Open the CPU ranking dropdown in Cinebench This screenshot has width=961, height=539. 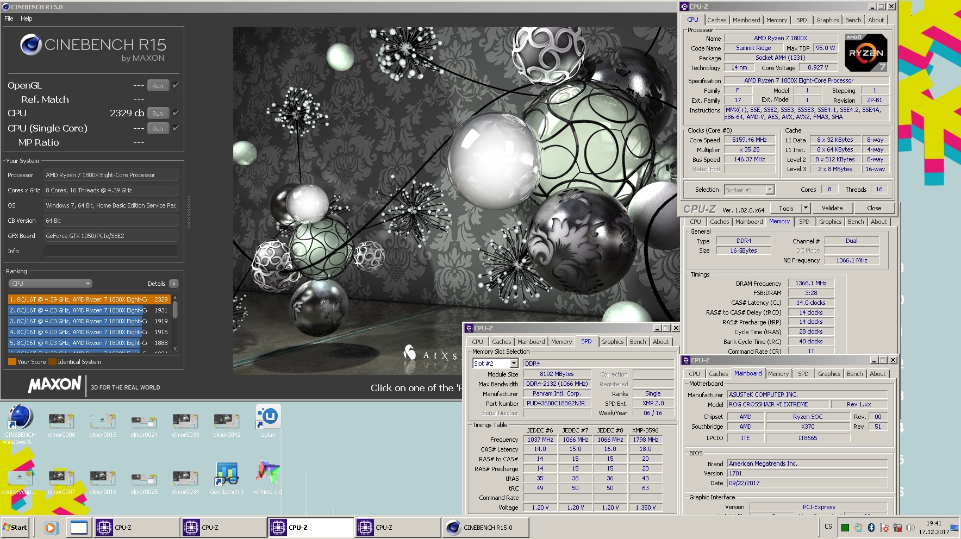tap(51, 284)
